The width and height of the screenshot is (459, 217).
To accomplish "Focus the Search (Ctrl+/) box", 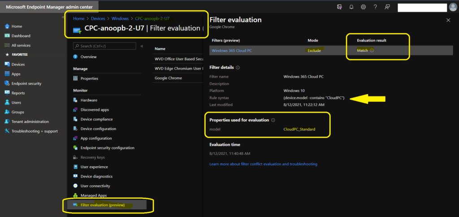I will 104,46.
